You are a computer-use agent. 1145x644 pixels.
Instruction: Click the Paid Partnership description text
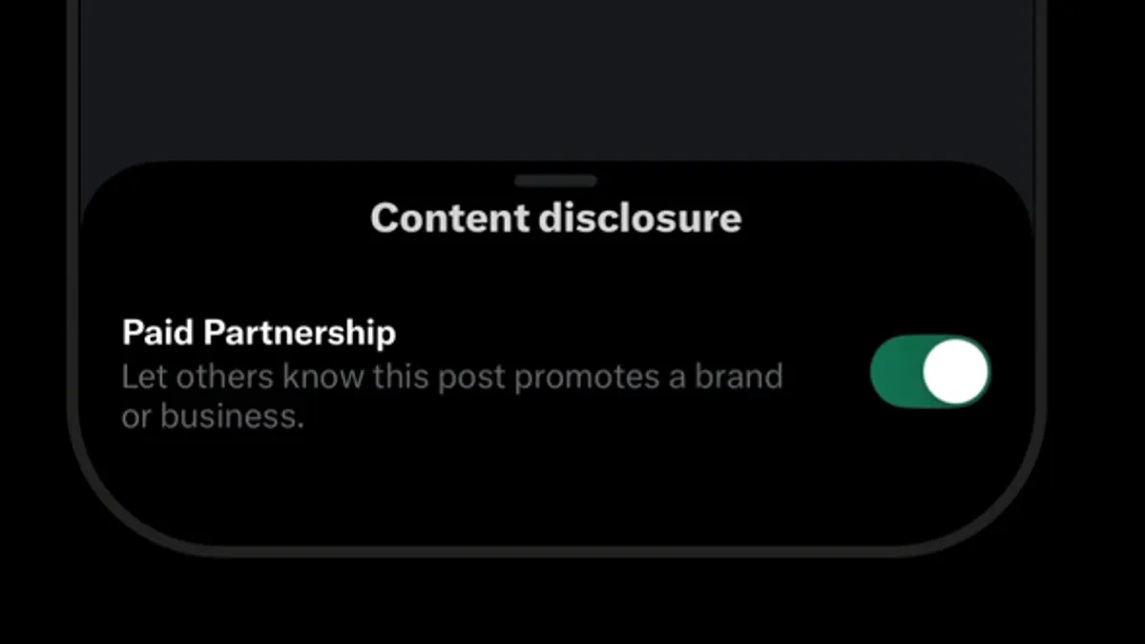tap(452, 396)
